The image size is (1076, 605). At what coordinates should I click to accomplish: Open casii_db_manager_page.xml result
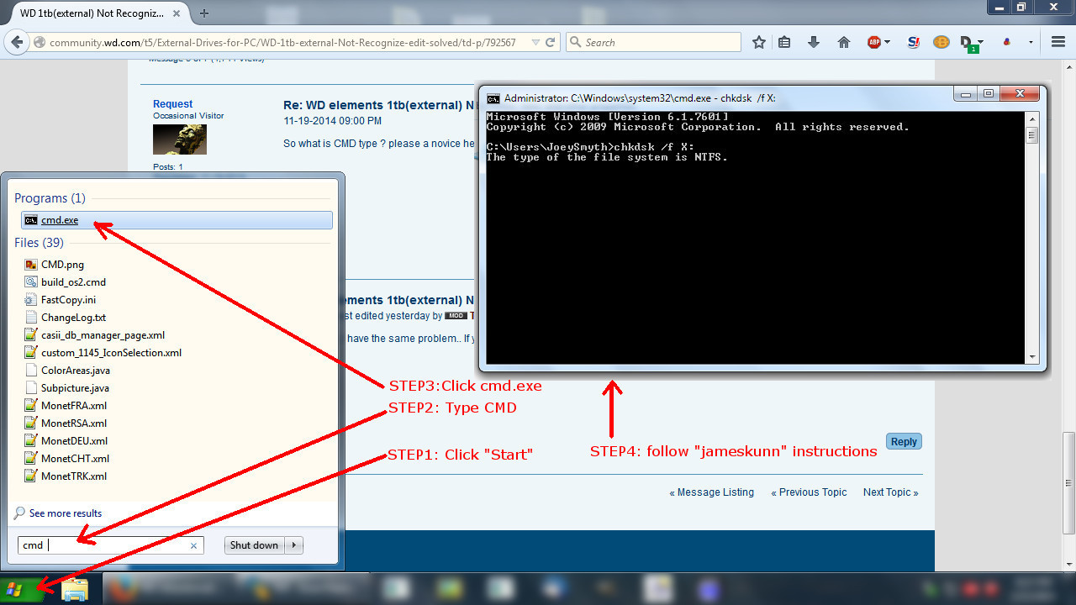coord(103,335)
